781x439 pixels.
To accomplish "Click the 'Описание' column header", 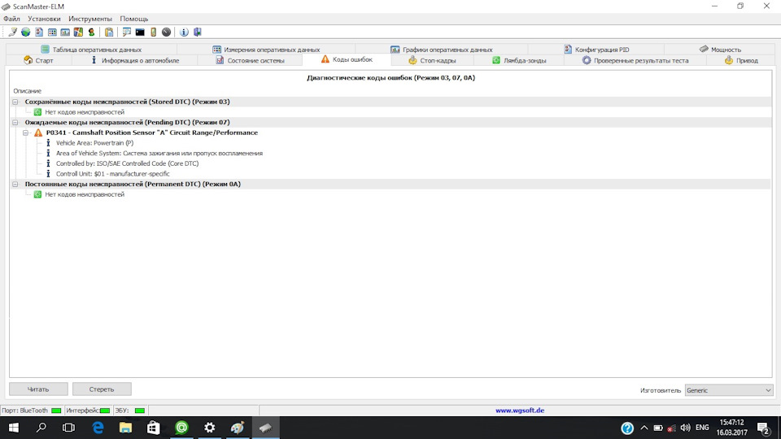I will pyautogui.click(x=28, y=91).
